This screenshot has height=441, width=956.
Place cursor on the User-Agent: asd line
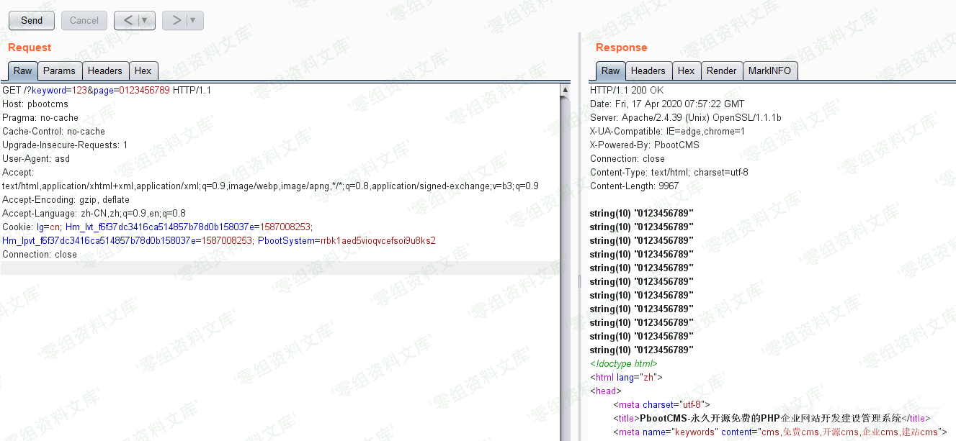tap(36, 159)
